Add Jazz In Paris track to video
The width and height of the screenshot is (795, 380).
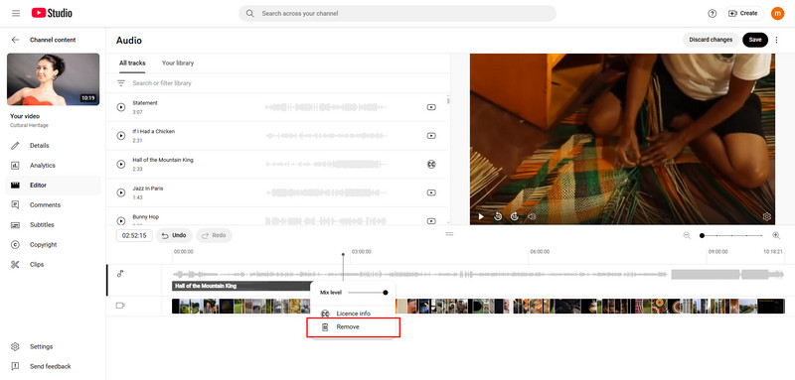[x=431, y=192]
